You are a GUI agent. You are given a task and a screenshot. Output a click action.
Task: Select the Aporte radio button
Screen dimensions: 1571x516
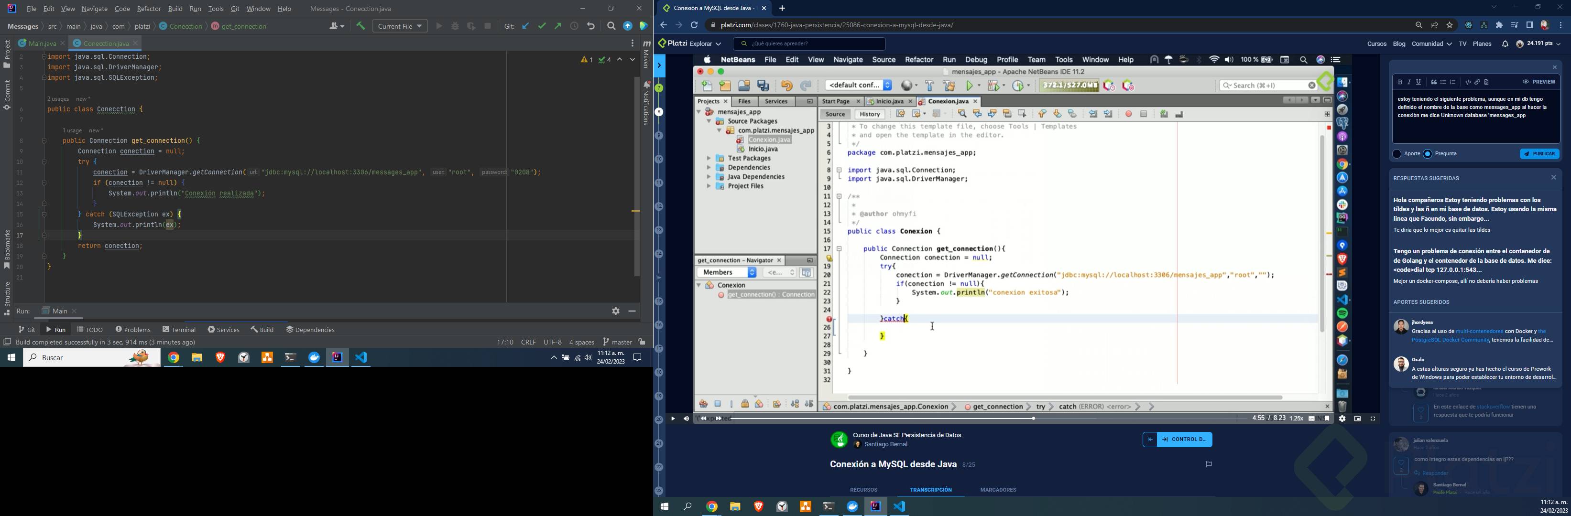click(x=1397, y=154)
